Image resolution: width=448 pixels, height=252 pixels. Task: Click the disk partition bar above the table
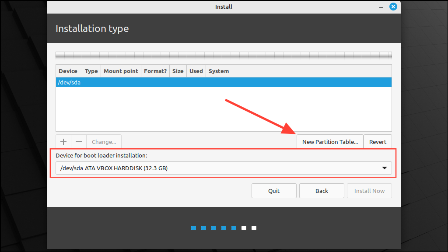tap(224, 55)
